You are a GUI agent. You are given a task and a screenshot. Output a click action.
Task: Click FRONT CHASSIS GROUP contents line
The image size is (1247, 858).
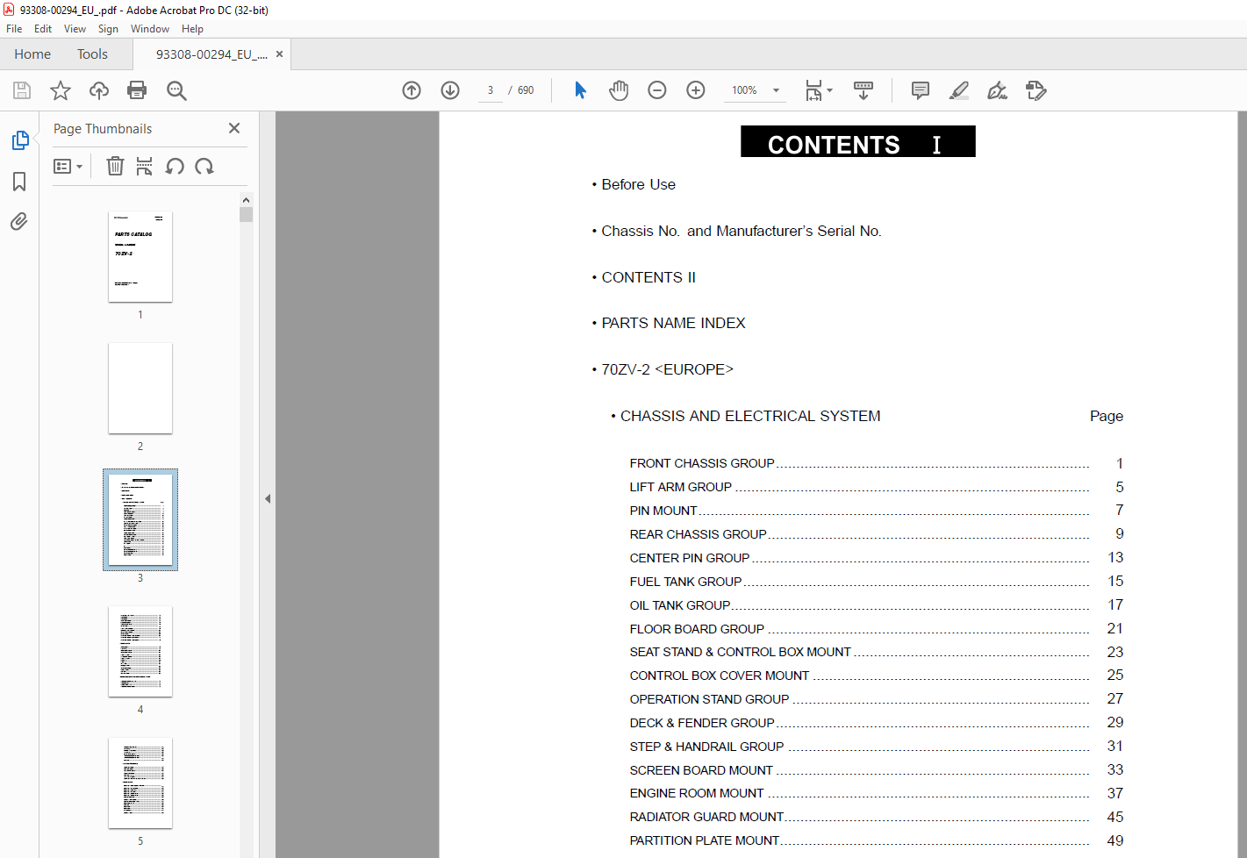click(876, 463)
